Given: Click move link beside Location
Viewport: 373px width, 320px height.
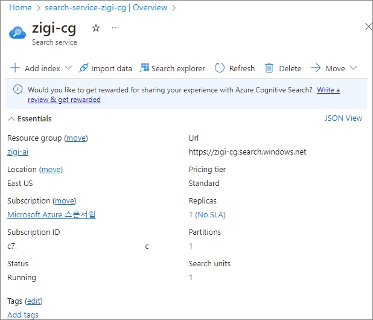Looking at the screenshot, I should point(51,170).
